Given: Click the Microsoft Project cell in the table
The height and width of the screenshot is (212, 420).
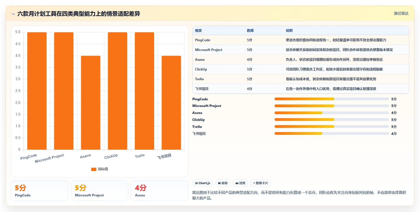Looking at the screenshot, I should click(209, 50).
